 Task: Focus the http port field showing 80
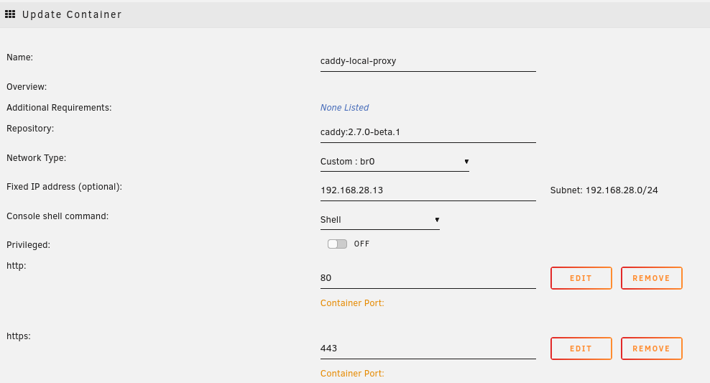tap(428, 278)
